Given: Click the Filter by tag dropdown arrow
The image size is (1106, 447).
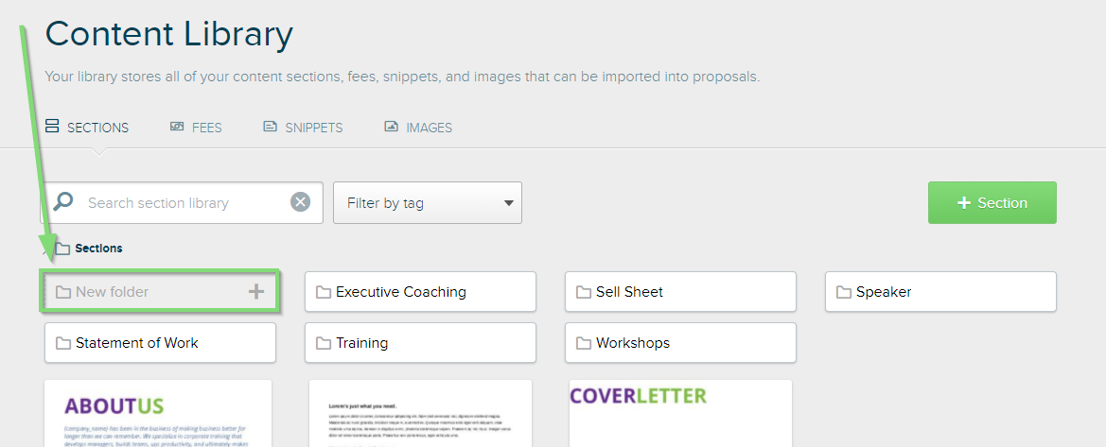Looking at the screenshot, I should coord(509,204).
